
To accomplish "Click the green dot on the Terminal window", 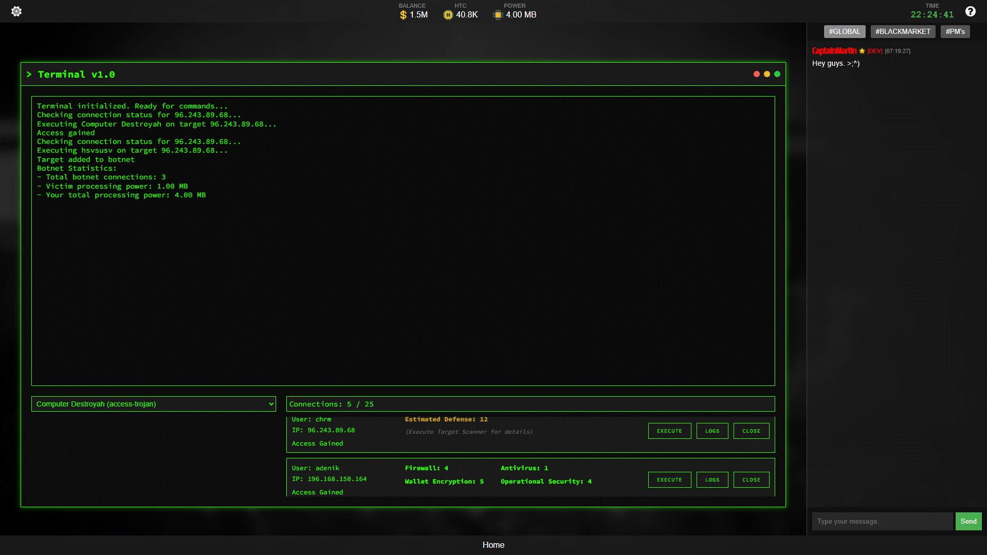I will [778, 73].
